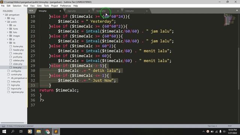Close the footer.php tab
The width and height of the screenshot is (240, 135).
point(118,11)
